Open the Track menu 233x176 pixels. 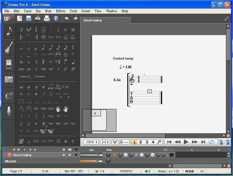[x=28, y=11]
